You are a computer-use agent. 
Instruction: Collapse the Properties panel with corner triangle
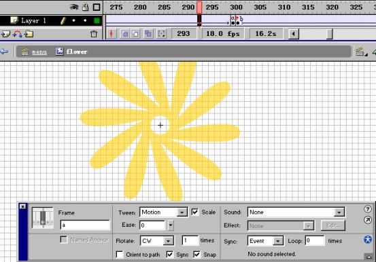369,257
